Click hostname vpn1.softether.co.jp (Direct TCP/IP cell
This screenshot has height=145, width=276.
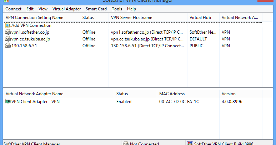(147, 32)
